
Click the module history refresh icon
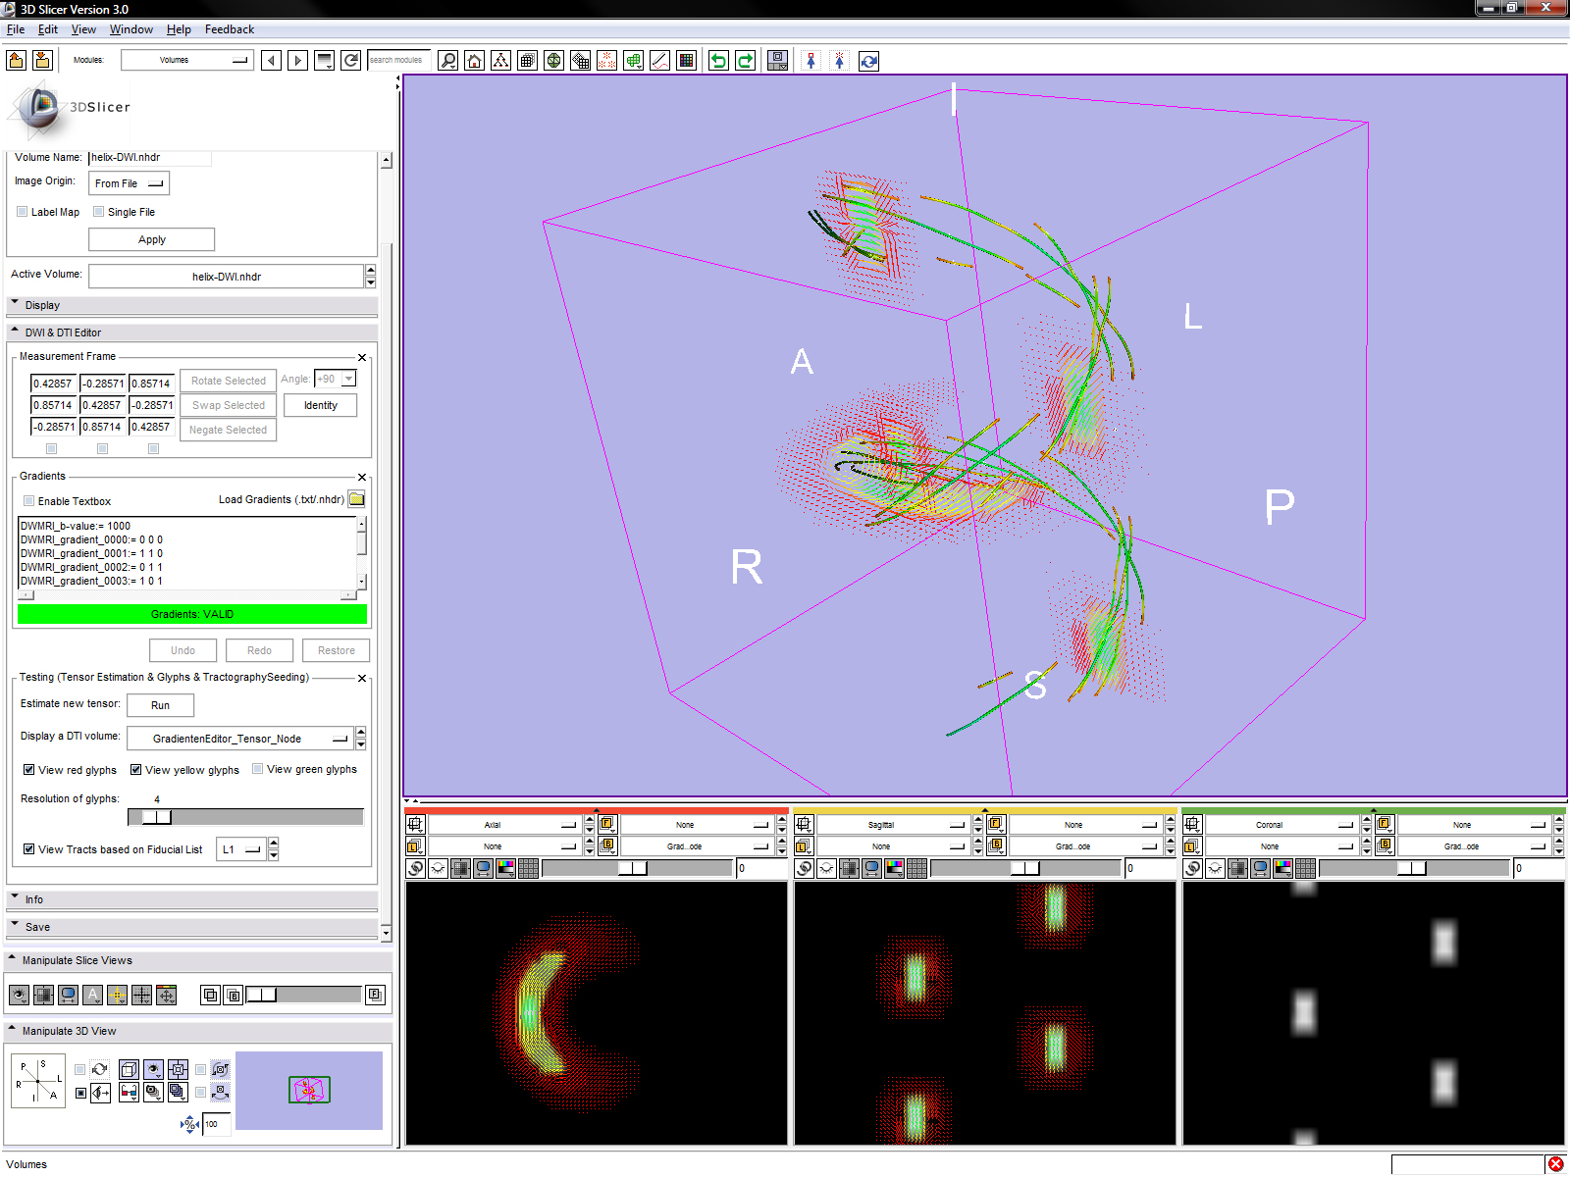[350, 61]
